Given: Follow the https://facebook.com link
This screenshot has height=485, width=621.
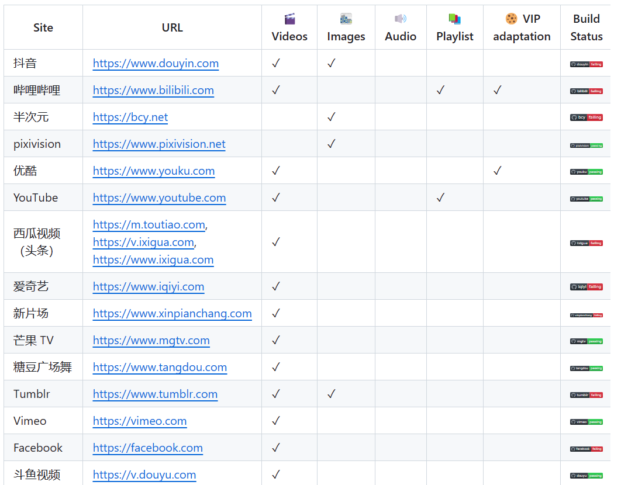Looking at the screenshot, I should click(x=148, y=448).
